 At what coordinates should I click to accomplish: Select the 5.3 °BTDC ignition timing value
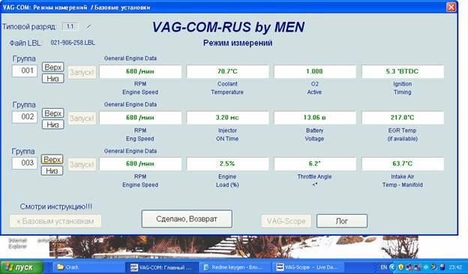tap(403, 72)
